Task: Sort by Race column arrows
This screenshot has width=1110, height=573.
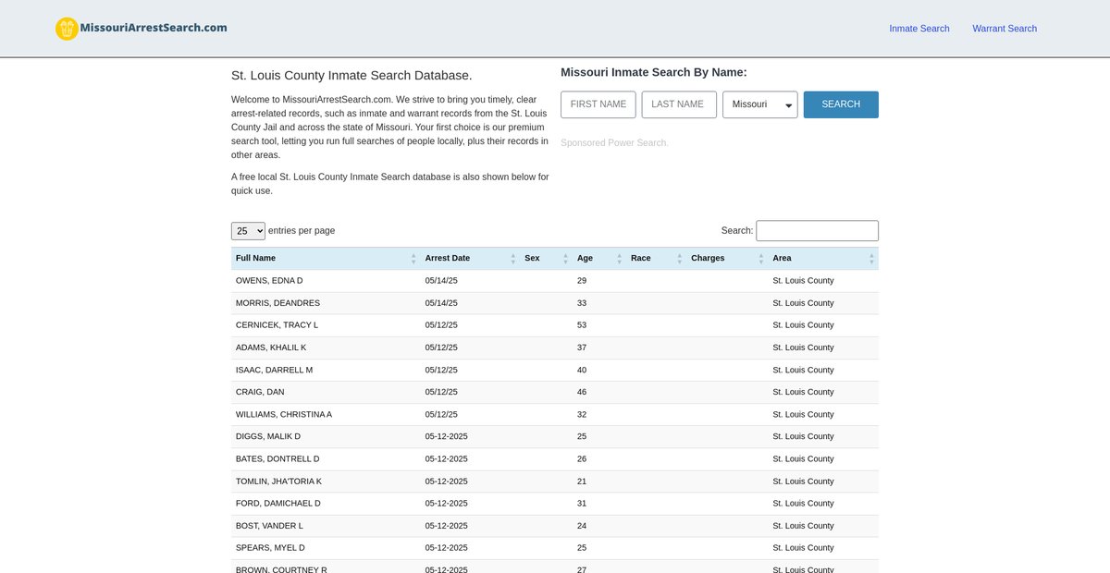Action: point(680,259)
